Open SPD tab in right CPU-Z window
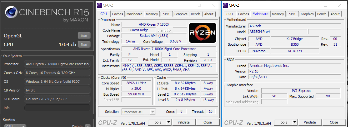 click(x=292, y=14)
